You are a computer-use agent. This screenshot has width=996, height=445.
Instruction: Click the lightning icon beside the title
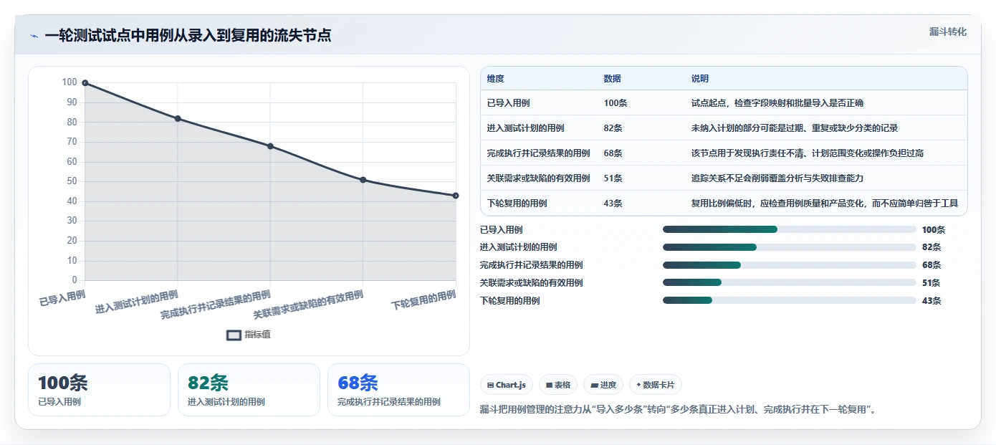[x=34, y=36]
